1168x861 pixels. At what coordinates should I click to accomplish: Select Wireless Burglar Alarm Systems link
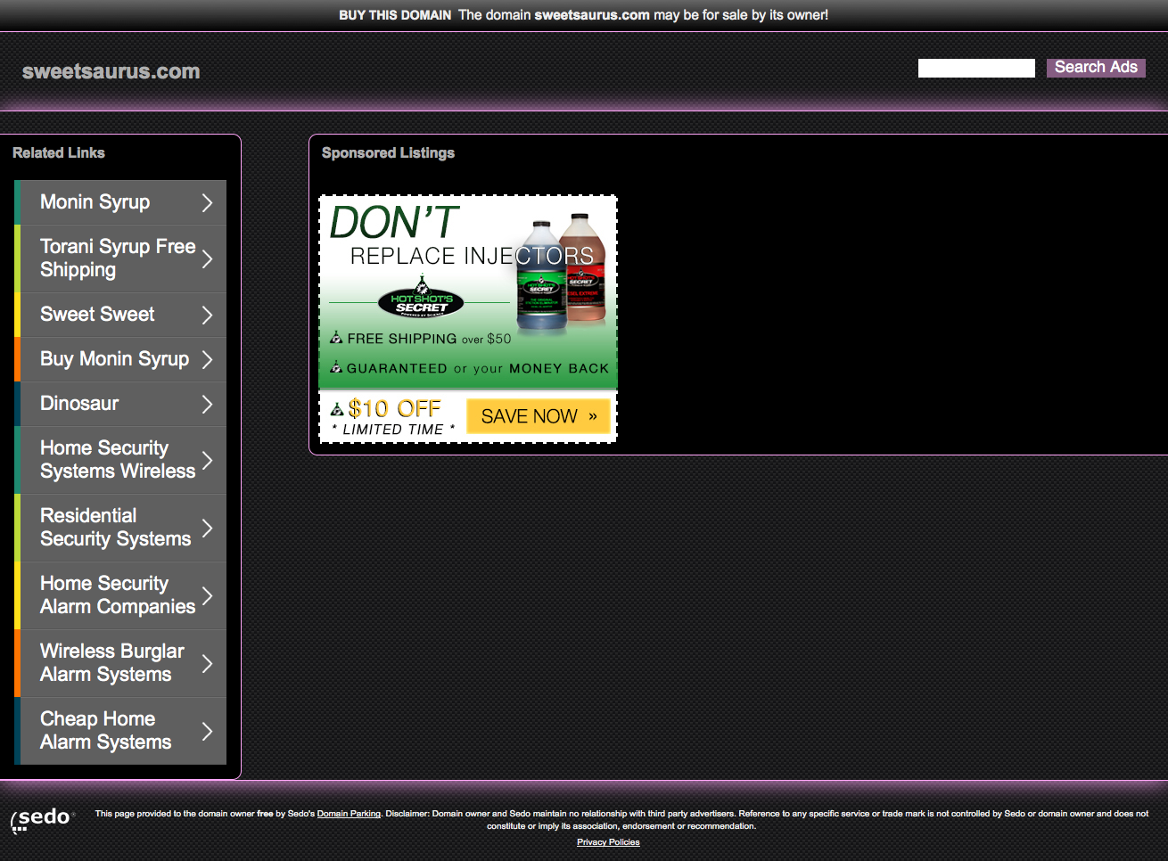[x=111, y=663]
